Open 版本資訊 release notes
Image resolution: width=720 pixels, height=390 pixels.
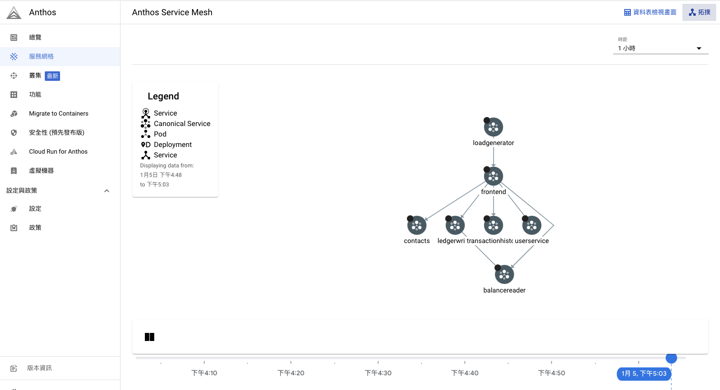[40, 368]
